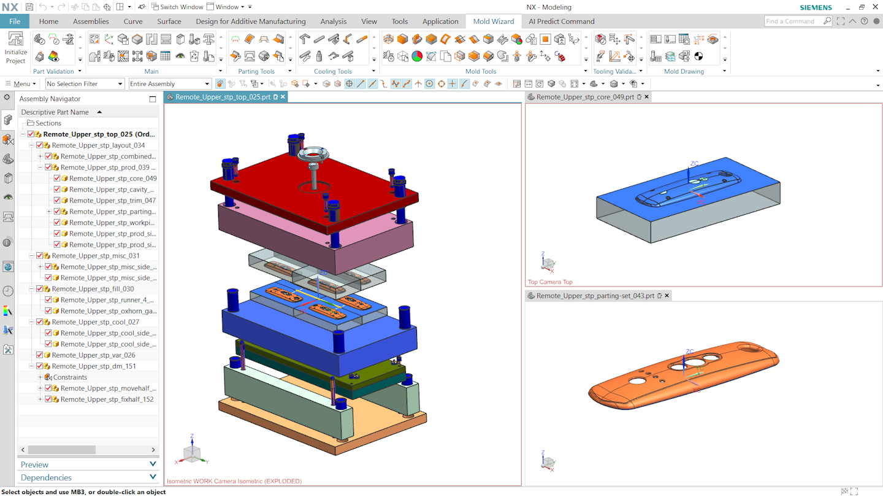Uncheck the Remote_Upper_stp_core_049 checkbox
The image size is (883, 497).
57,178
